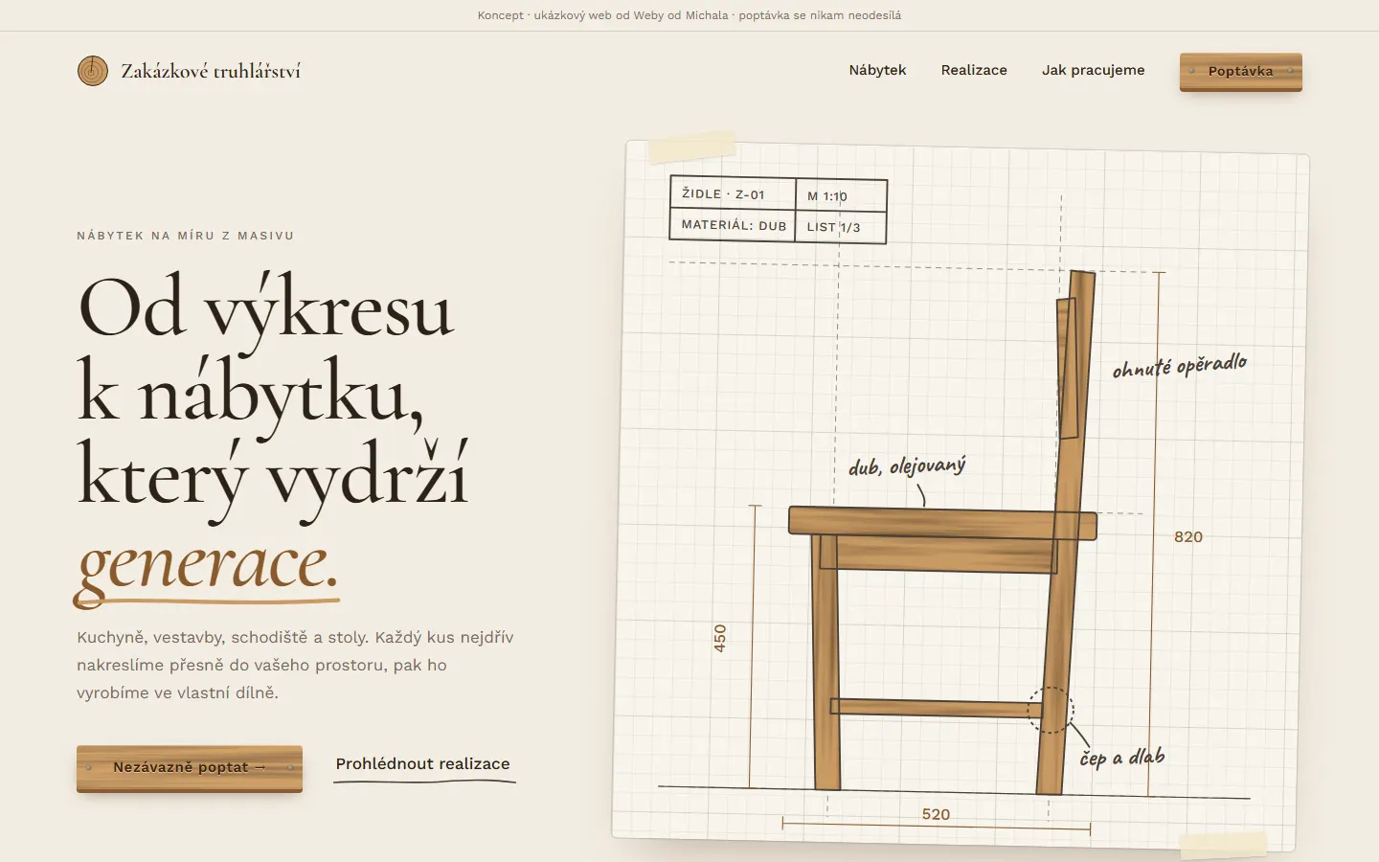Screen dimensions: 1379x862
Task: Click the MATERIÁL: DUB cell
Action: tap(733, 225)
